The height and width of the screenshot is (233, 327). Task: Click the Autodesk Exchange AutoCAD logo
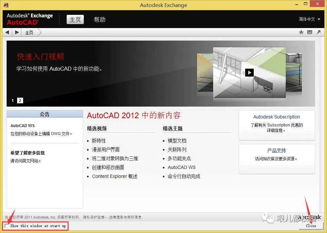pyautogui.click(x=30, y=19)
